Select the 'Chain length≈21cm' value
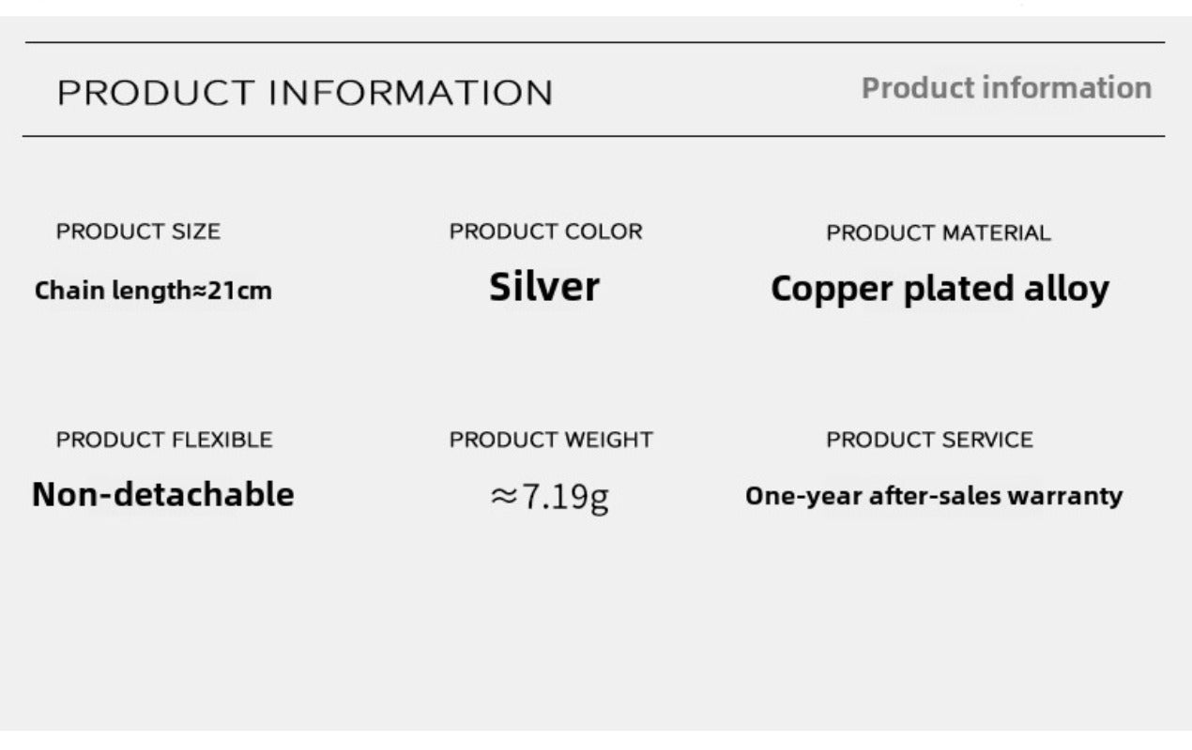Image resolution: width=1192 pixels, height=750 pixels. (x=153, y=291)
